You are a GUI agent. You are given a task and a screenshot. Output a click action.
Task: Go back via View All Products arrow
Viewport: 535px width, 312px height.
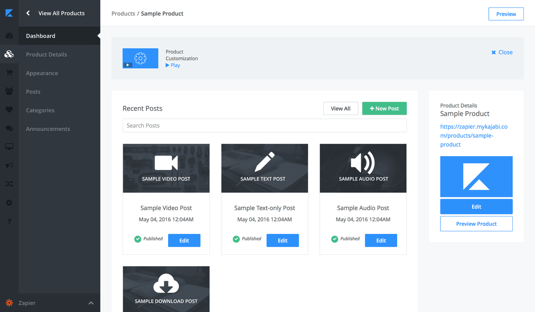[28, 13]
